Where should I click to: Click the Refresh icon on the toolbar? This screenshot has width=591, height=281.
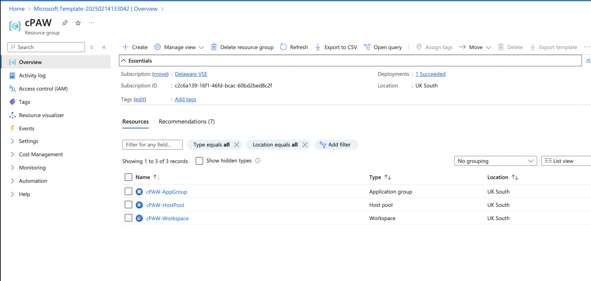click(x=284, y=47)
